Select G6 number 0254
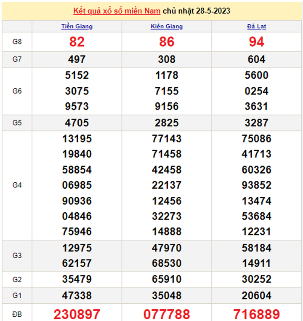This screenshot has height=321, width=303. [x=257, y=91]
